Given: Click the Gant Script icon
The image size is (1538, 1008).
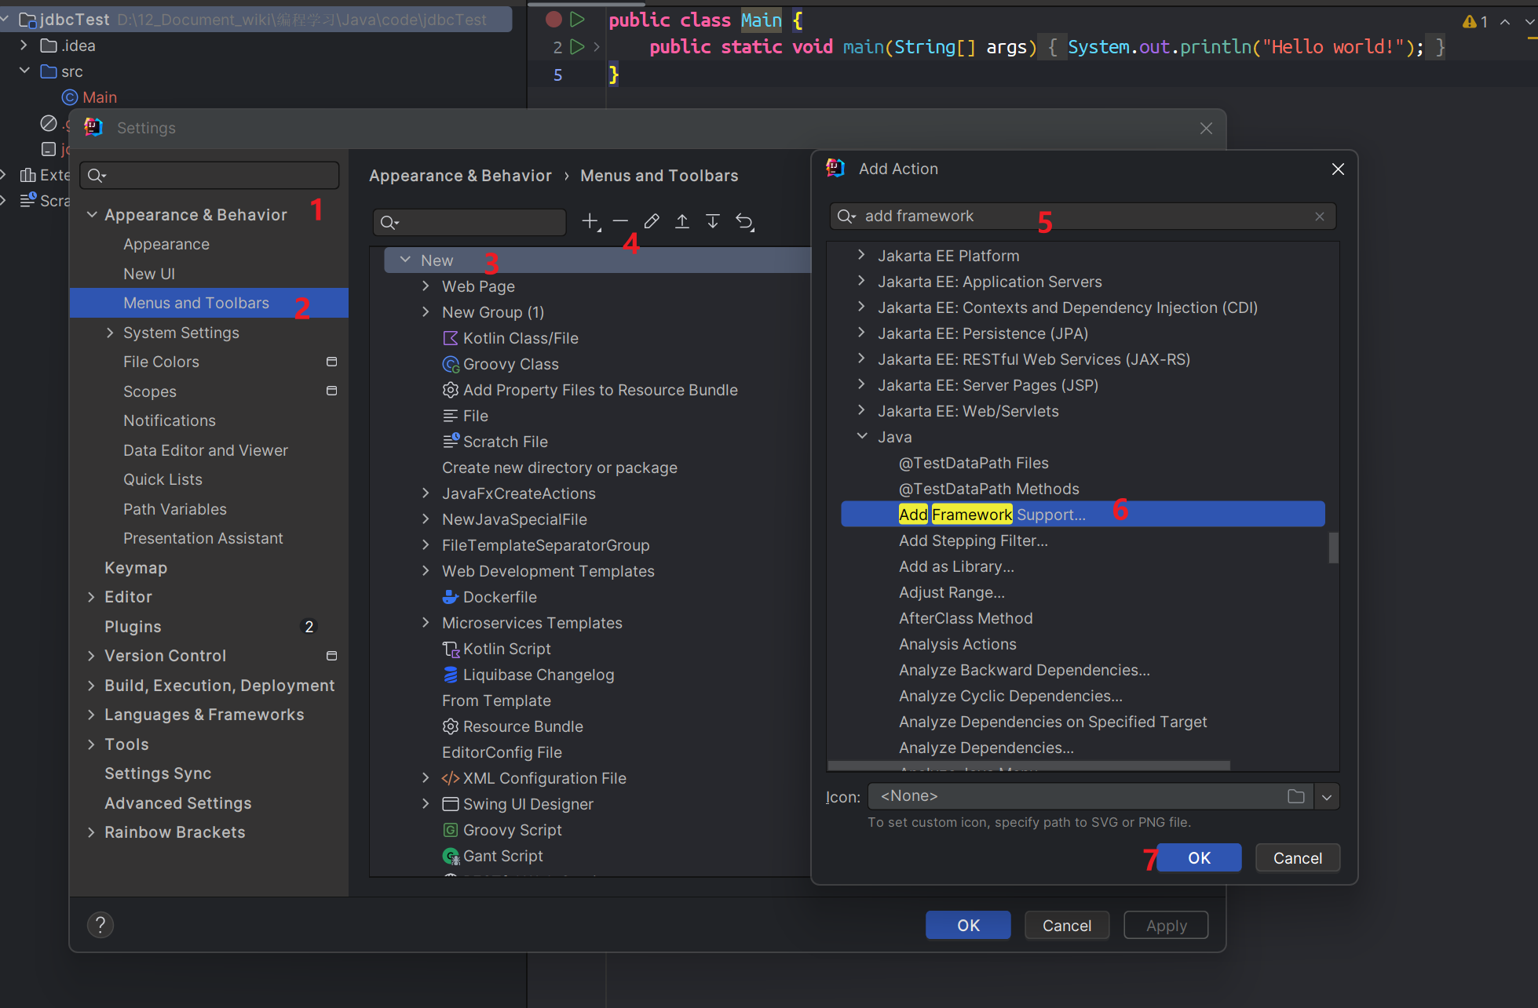Looking at the screenshot, I should [x=451, y=856].
